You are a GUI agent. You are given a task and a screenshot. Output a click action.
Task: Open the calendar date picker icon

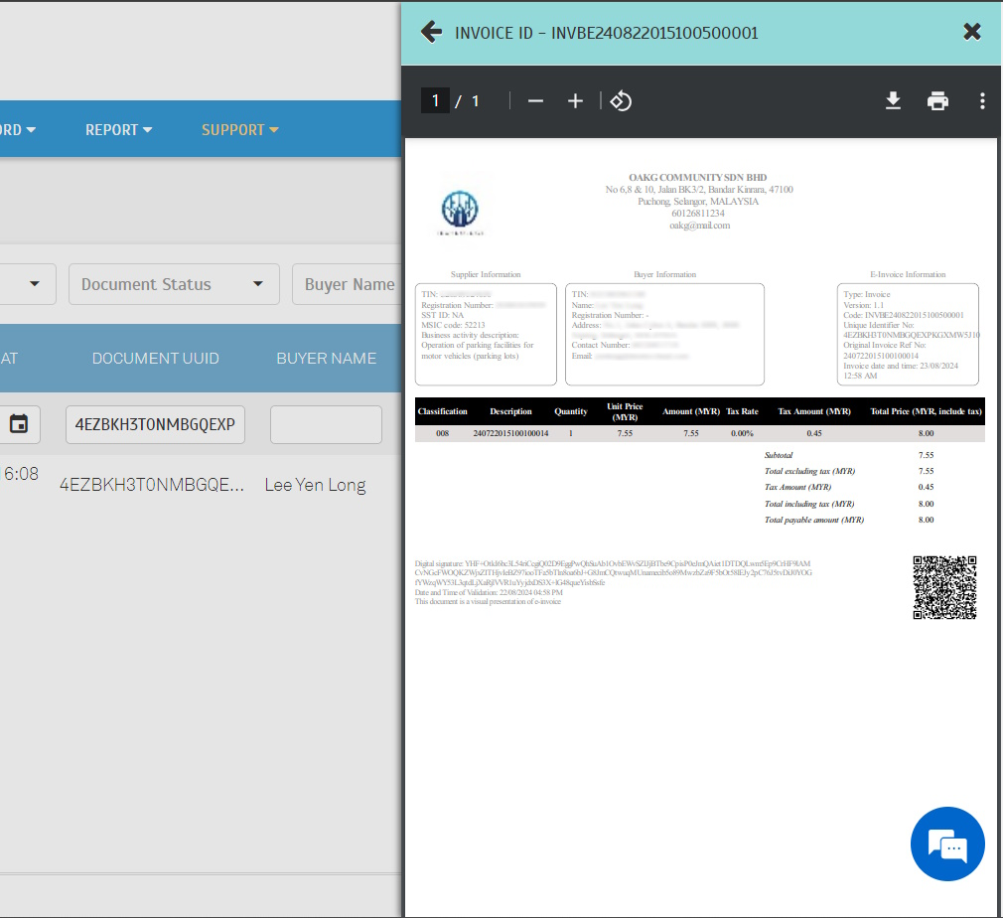[x=19, y=424]
